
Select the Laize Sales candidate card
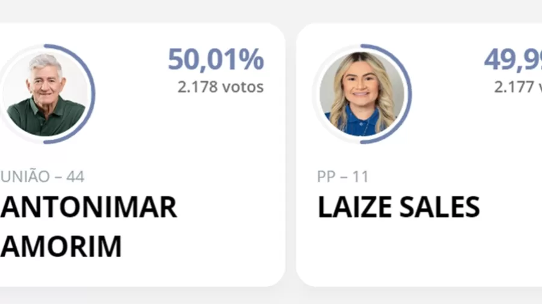419,154
